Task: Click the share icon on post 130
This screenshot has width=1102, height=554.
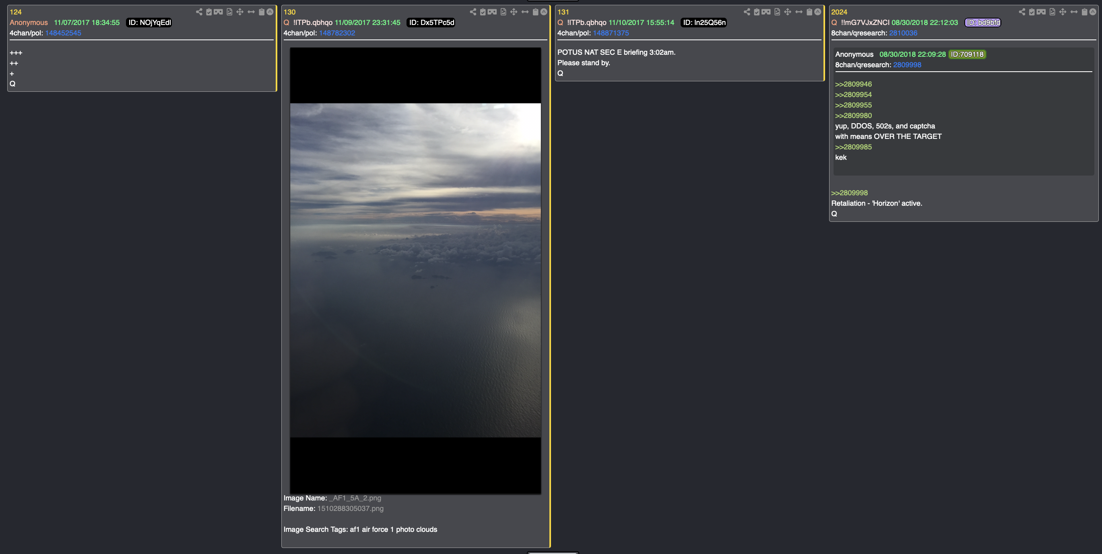Action: (x=473, y=12)
